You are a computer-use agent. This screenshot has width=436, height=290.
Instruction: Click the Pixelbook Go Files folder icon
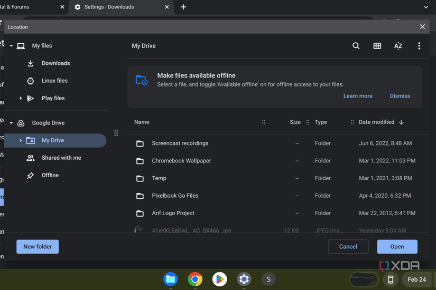point(140,196)
